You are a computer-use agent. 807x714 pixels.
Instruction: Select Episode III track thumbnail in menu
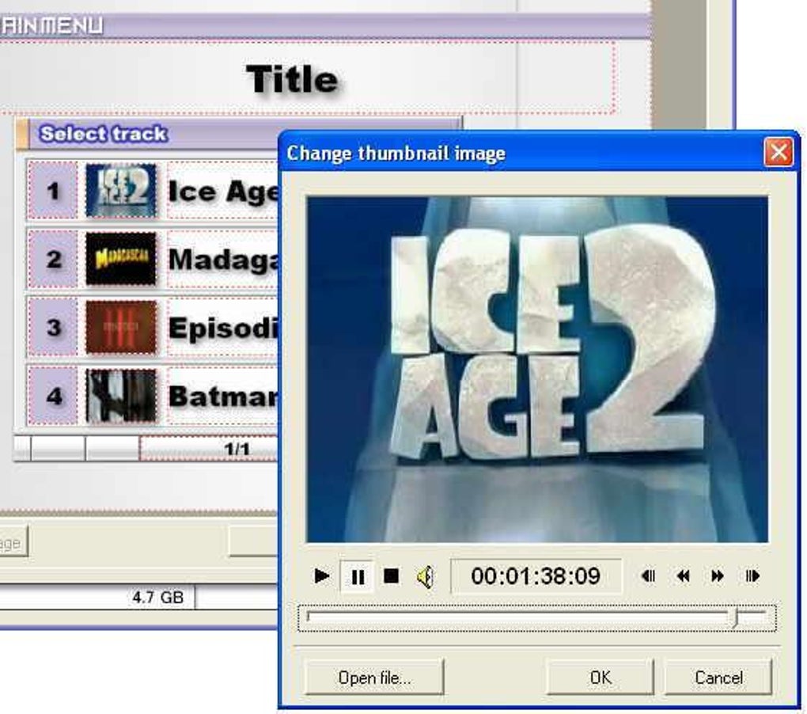point(121,328)
